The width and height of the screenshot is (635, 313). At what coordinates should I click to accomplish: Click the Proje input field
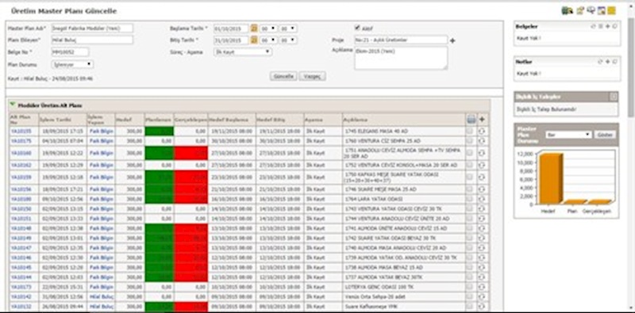pyautogui.click(x=401, y=40)
